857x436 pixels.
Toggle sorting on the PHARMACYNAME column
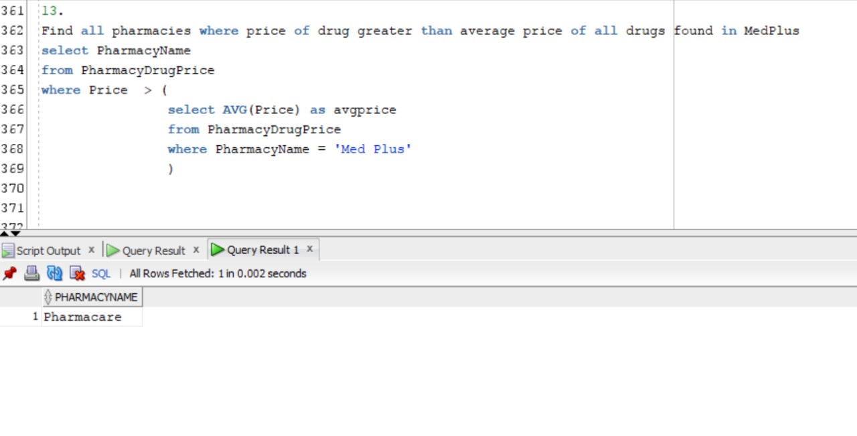[47, 297]
